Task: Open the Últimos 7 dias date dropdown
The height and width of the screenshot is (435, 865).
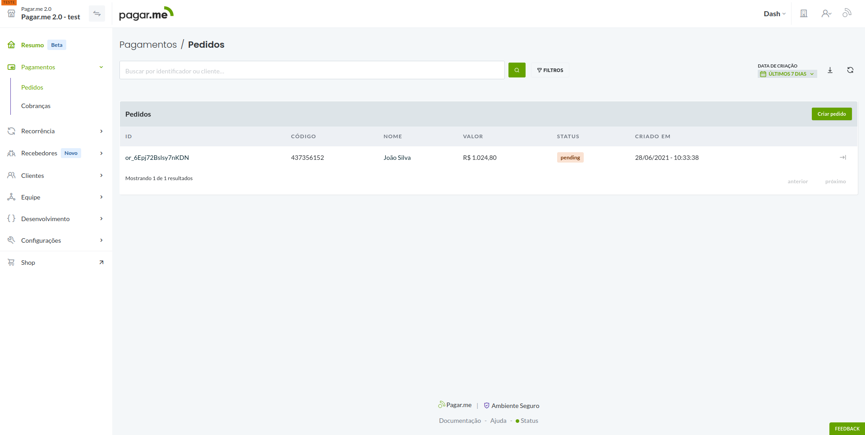Action: (x=787, y=74)
